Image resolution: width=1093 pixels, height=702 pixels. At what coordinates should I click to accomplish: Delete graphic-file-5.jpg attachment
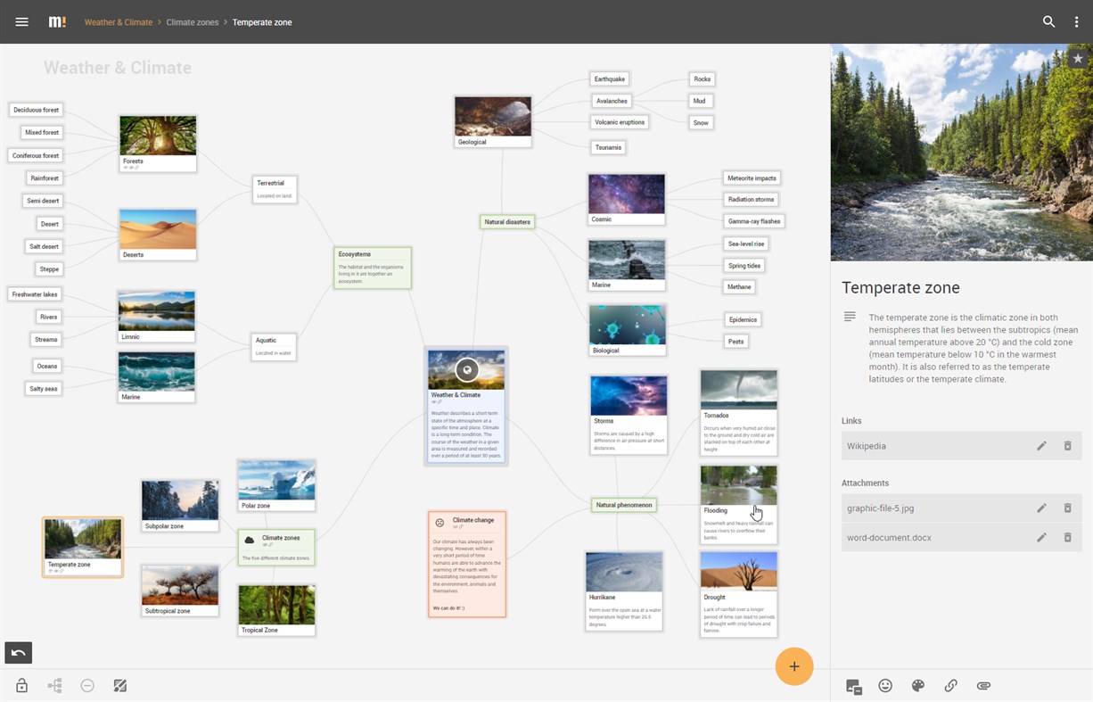click(1067, 508)
